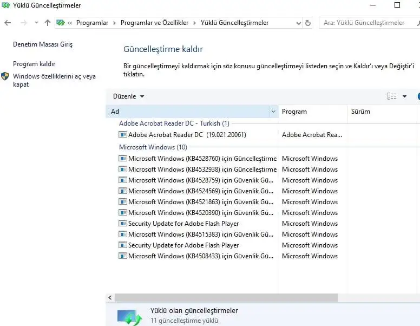Open recent locations dropdown arrow

point(36,23)
